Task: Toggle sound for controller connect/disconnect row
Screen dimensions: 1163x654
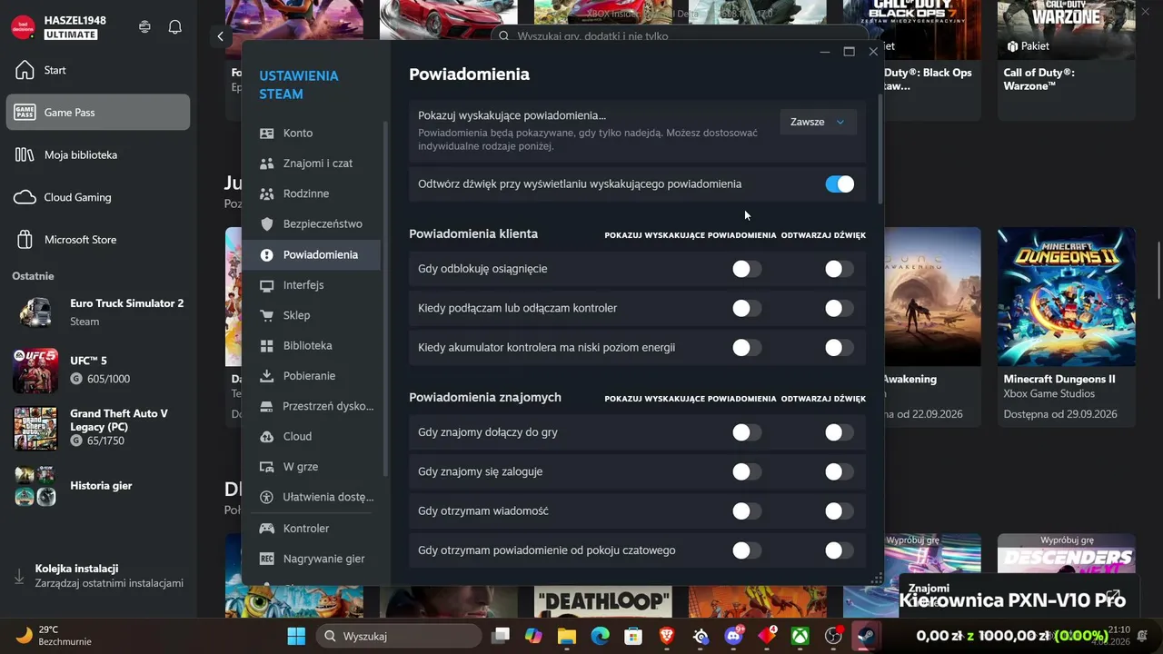Action: click(840, 308)
